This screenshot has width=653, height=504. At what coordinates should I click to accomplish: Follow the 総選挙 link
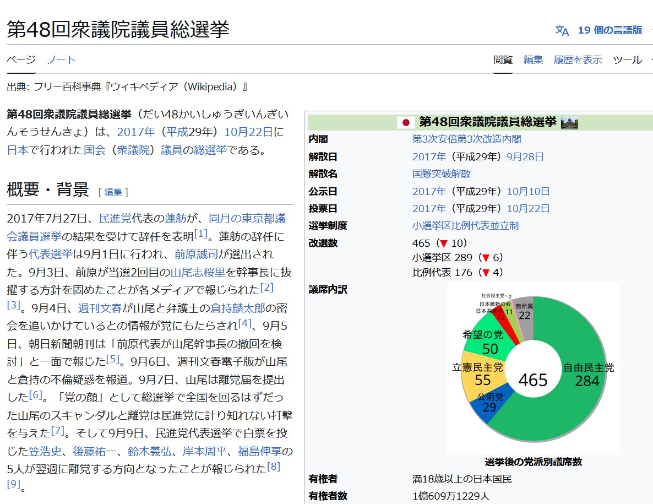pos(210,150)
